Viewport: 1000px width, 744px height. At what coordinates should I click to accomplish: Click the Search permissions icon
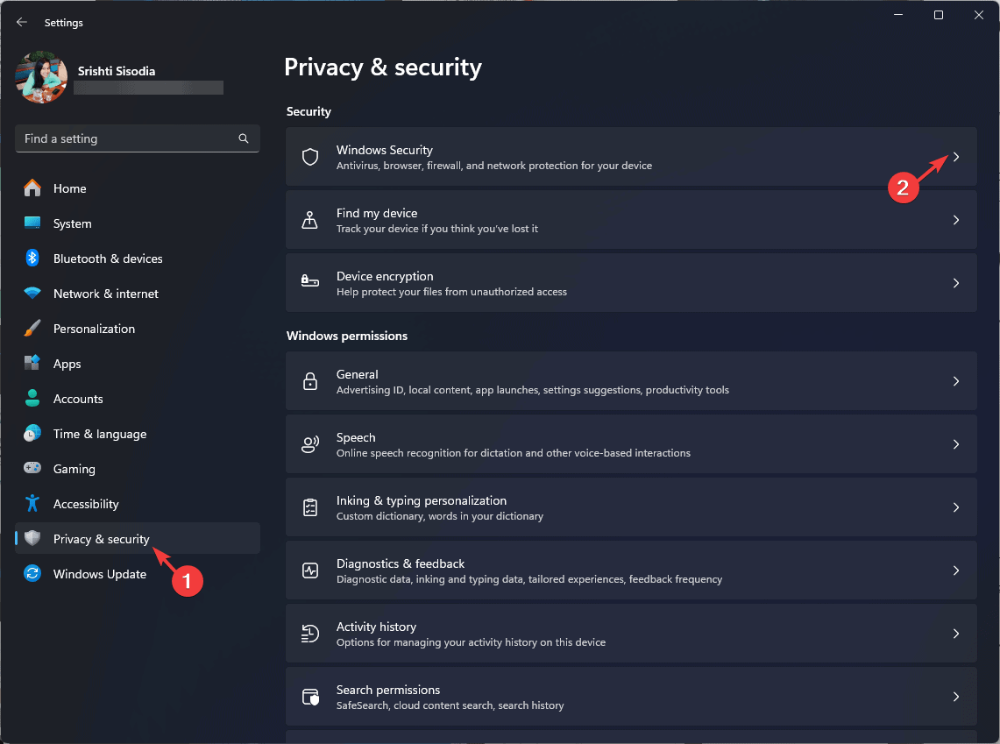[310, 697]
